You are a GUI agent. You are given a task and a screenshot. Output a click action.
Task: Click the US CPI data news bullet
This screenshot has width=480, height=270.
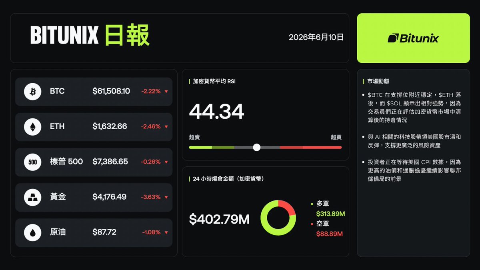414,170
